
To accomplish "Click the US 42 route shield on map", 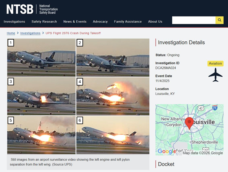I will 201,108.
